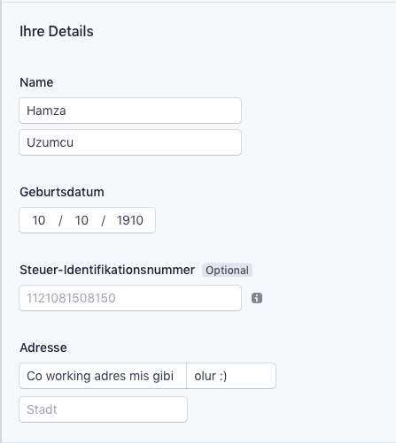Click the Geburtsdatum label
The image size is (396, 443).
62,192
